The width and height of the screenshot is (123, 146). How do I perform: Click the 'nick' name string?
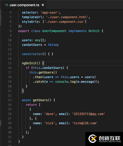click(50, 123)
